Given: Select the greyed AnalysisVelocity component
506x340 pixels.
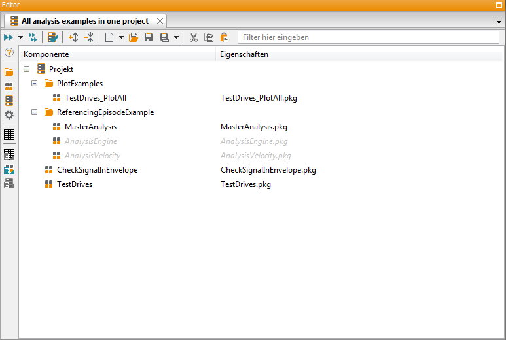Looking at the screenshot, I should pos(92,156).
